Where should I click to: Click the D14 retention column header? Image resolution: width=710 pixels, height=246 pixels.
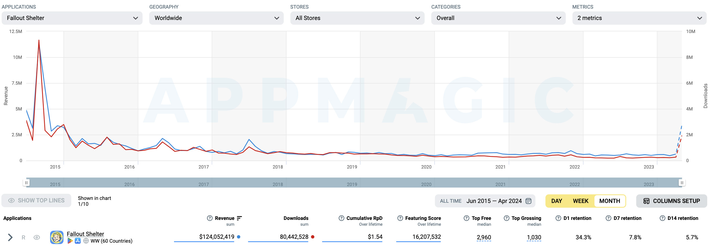(683, 218)
